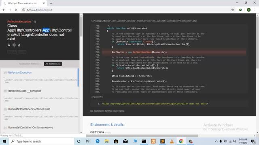The width and height of the screenshot is (259, 145).
Task: Select the All frames (35) tab
Action: click(x=53, y=64)
